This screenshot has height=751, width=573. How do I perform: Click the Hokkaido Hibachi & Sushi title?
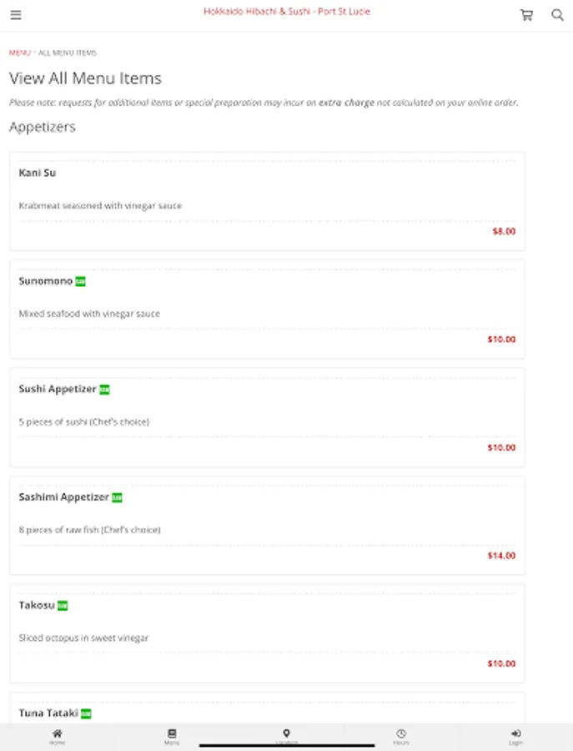point(286,12)
